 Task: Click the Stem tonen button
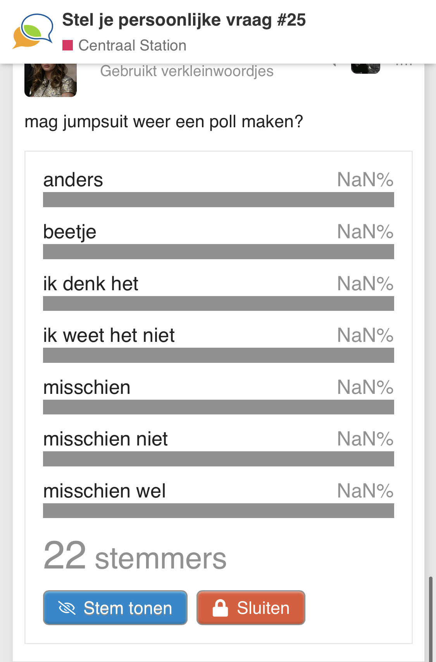(115, 608)
